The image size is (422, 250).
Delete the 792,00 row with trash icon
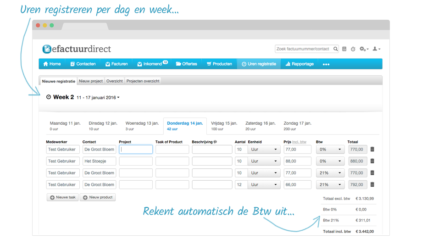[x=372, y=184]
